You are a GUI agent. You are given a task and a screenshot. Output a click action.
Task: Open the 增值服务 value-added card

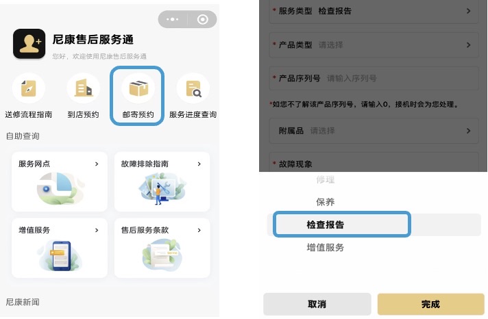(60, 248)
